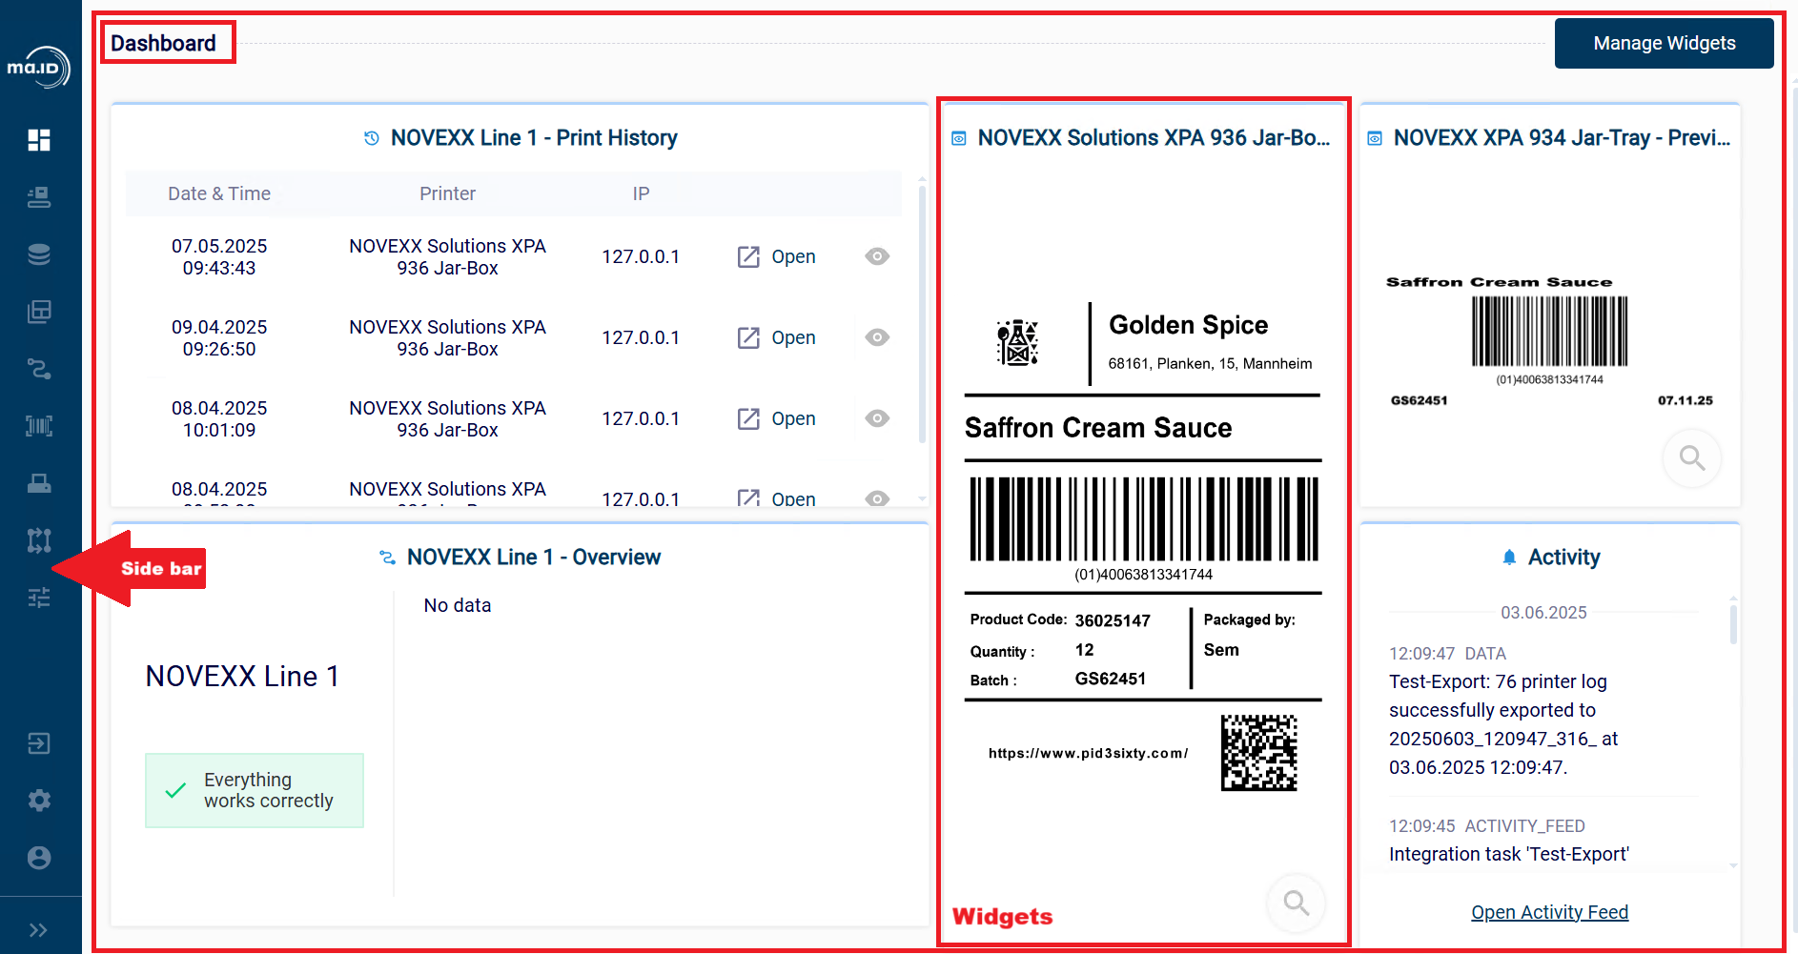Open the 08.04.2025 10:01:09 print entry
Image resolution: width=1798 pixels, height=954 pixels.
click(776, 418)
